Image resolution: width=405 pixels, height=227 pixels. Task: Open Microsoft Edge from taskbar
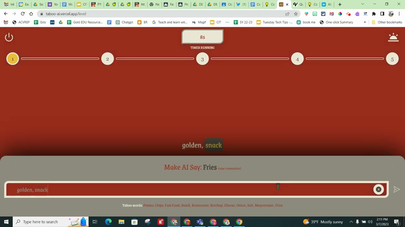click(x=108, y=222)
